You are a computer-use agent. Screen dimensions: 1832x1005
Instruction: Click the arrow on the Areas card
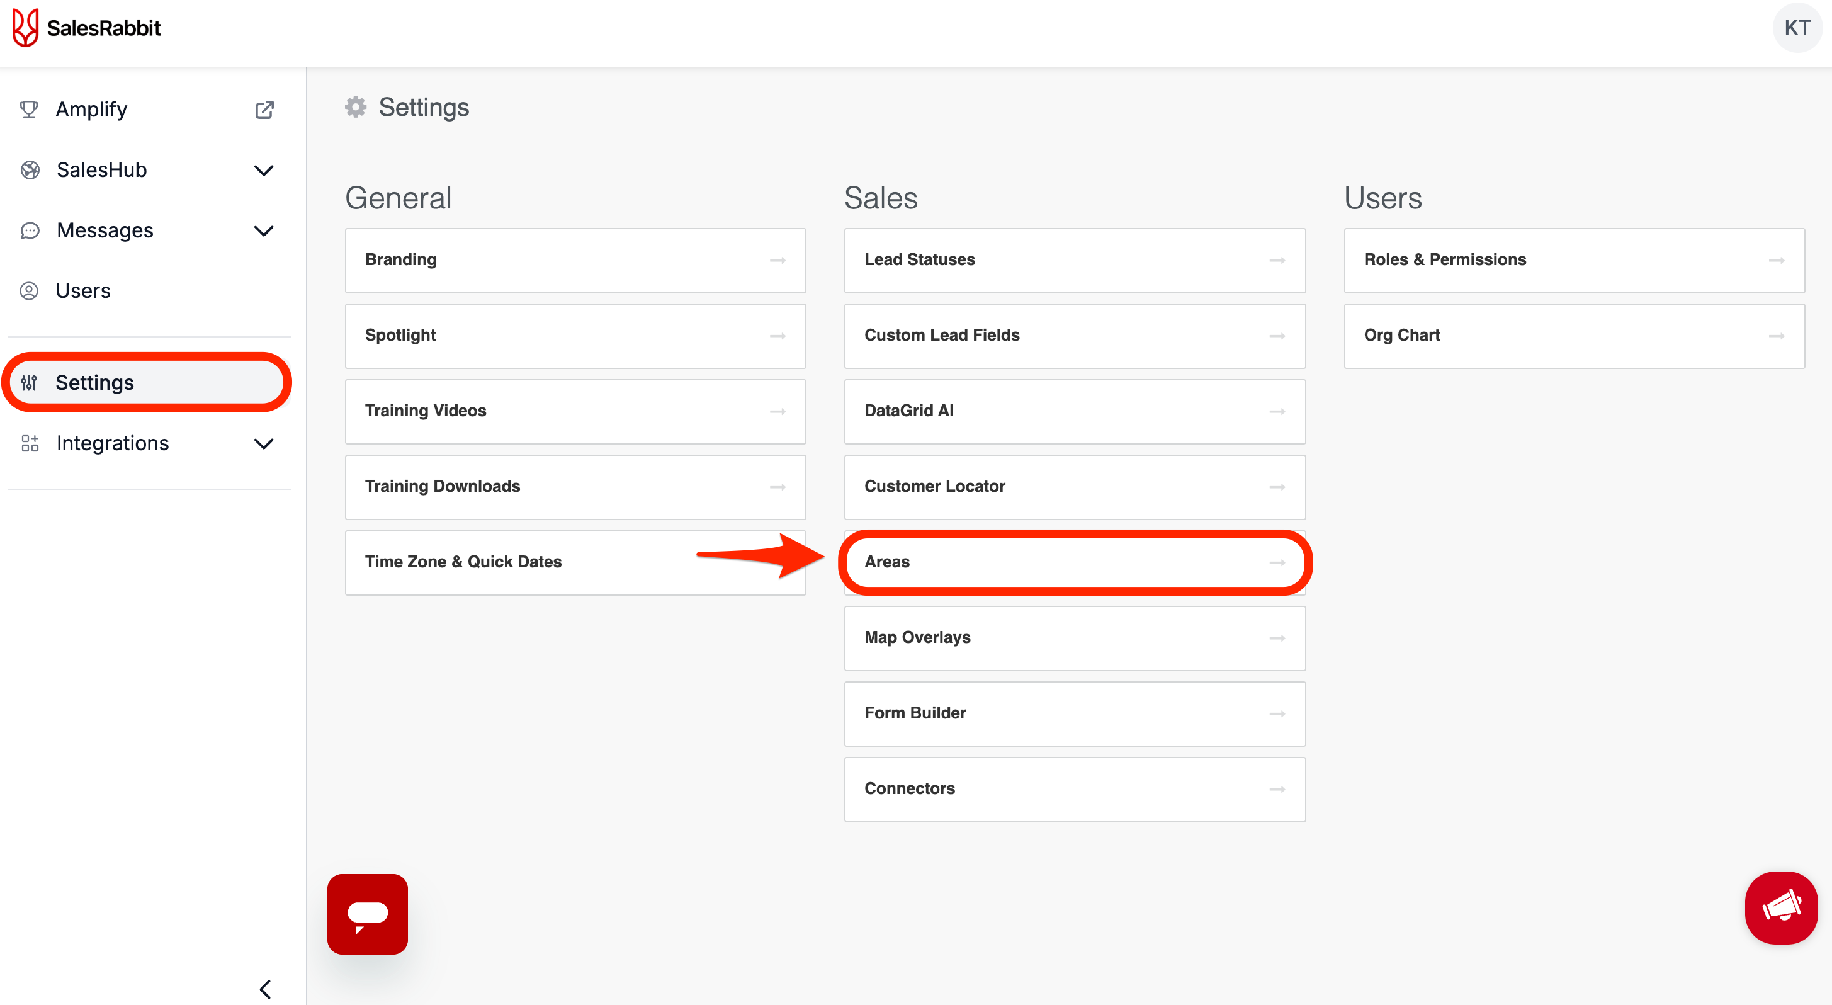click(x=1277, y=562)
